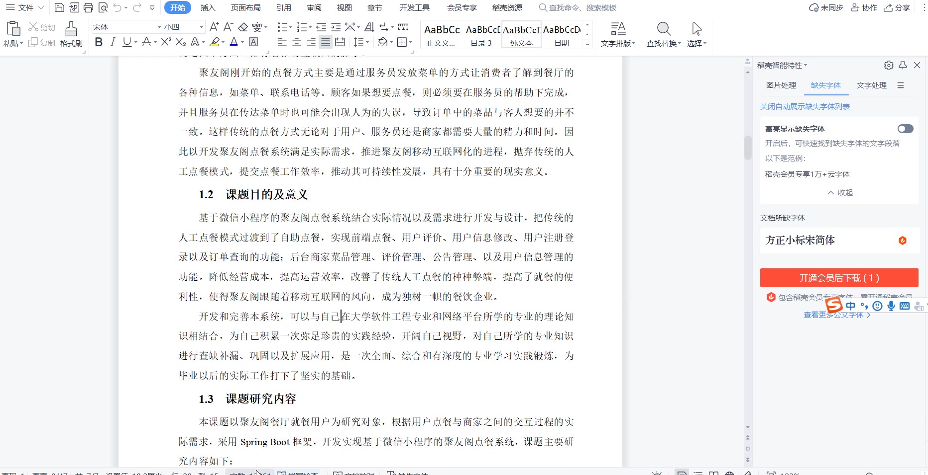This screenshot has width=928, height=475.
Task: Expand the font size dropdown showing 小四
Action: [x=201, y=27]
